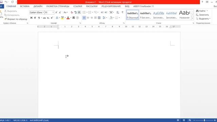Increase paragraph indent

pyautogui.click(x=106, y=13)
